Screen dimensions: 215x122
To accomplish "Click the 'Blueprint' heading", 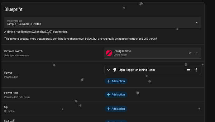I will pos(13,9).
